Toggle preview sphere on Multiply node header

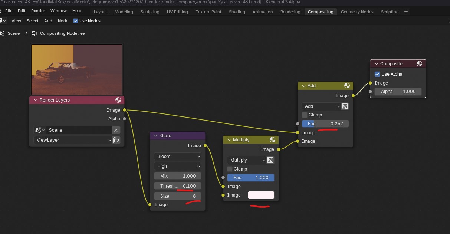[x=273, y=140]
